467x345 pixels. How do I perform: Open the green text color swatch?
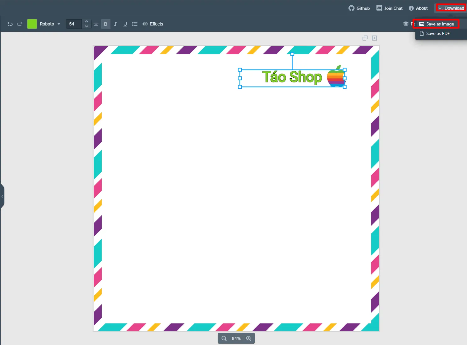[32, 24]
